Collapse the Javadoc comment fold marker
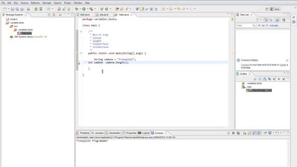 tap(81, 32)
